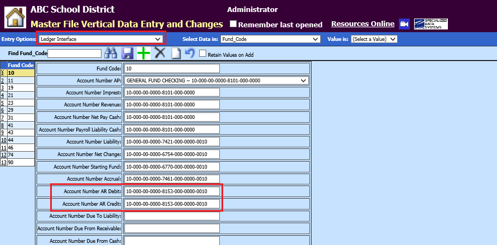497x245 pixels.
Task: Open the Entry Options dropdown
Action: pyautogui.click(x=100, y=39)
